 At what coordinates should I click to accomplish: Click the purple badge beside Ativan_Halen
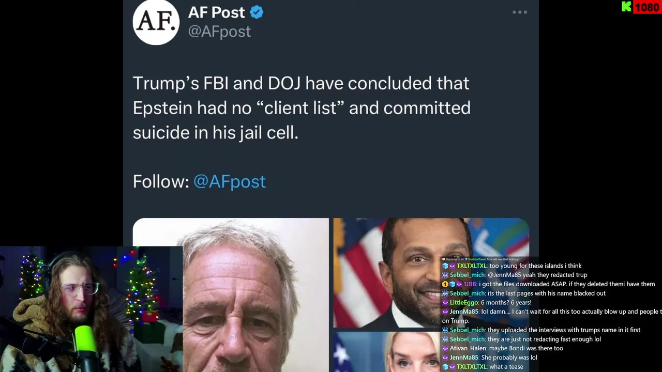445,348
